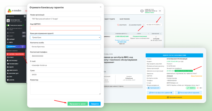Click the Сформувати рахунок yellow button

point(174,97)
